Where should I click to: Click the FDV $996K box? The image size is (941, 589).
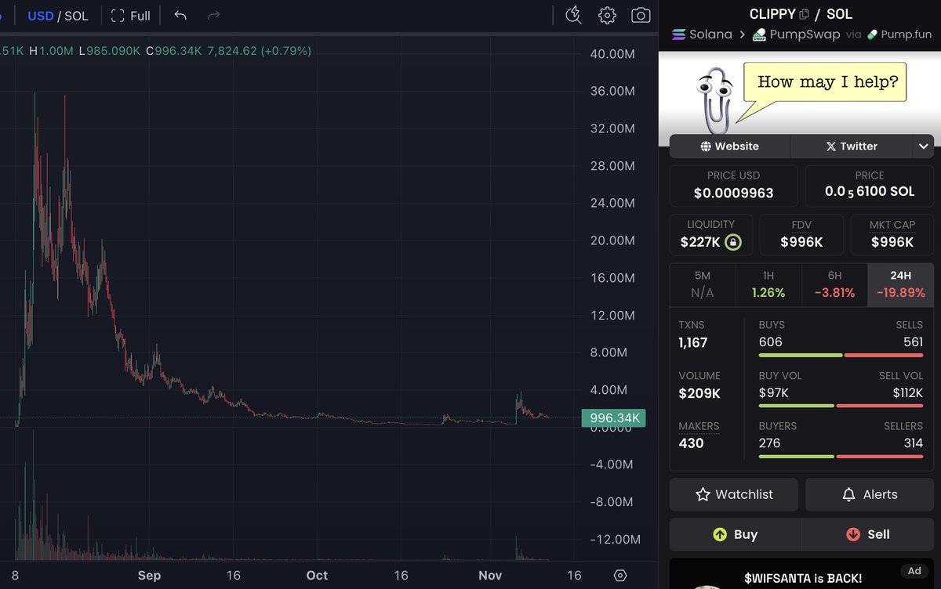(801, 235)
